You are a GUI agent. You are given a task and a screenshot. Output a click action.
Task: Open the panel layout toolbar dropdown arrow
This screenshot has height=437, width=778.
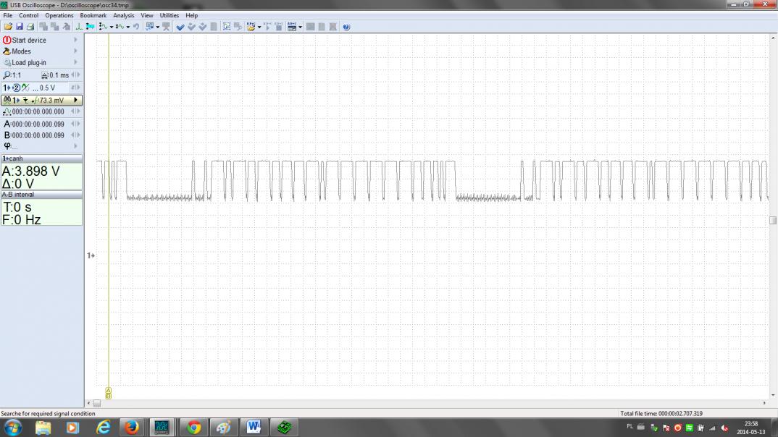300,27
